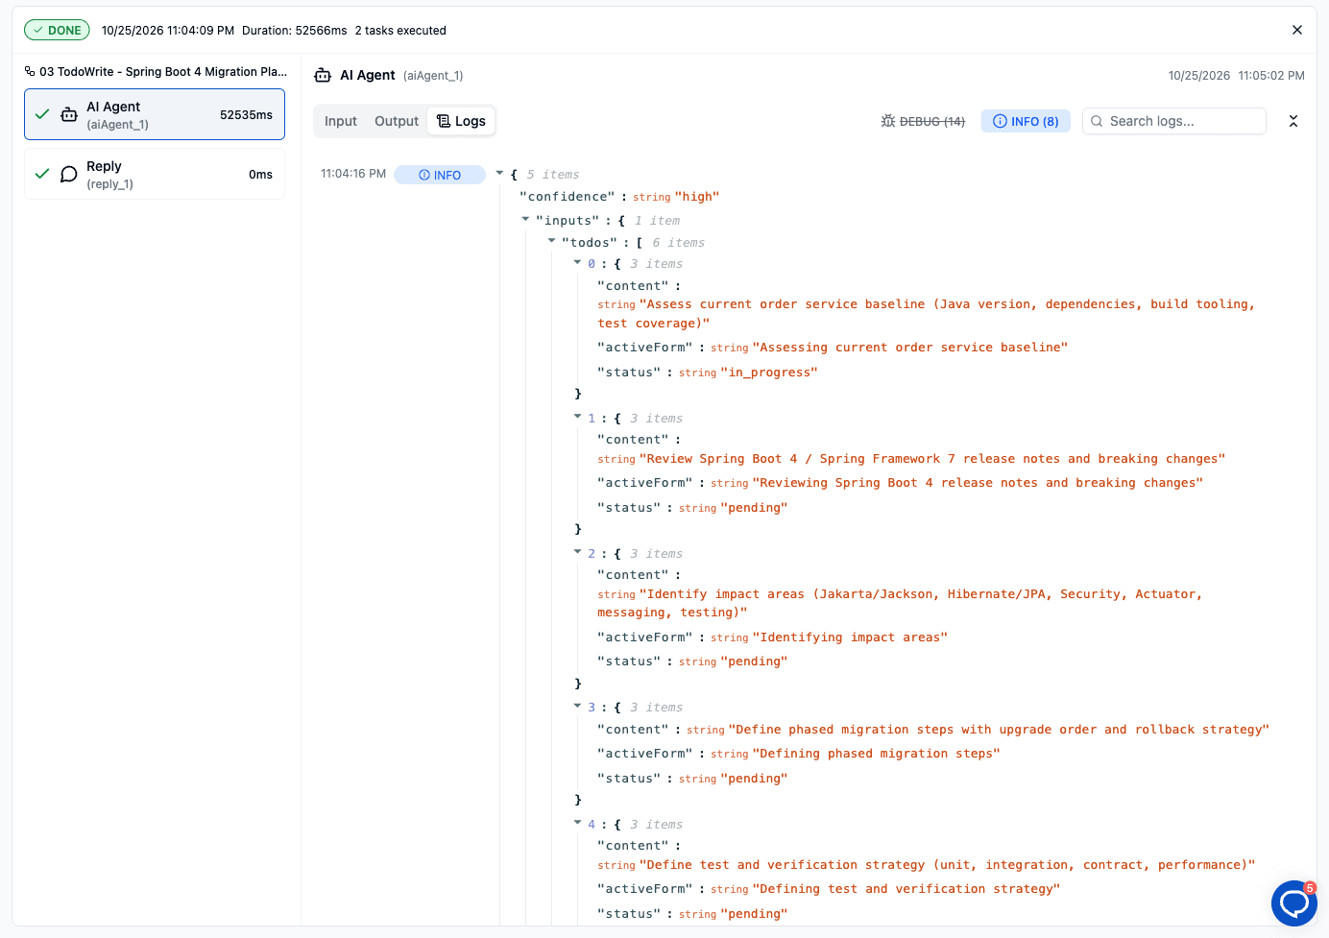Click the green checkmark on AI Agent task
1329x938 pixels.
click(x=42, y=114)
